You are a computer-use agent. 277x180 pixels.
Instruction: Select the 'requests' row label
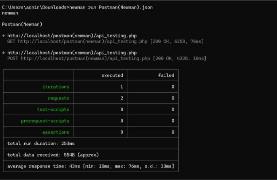tap(58, 98)
